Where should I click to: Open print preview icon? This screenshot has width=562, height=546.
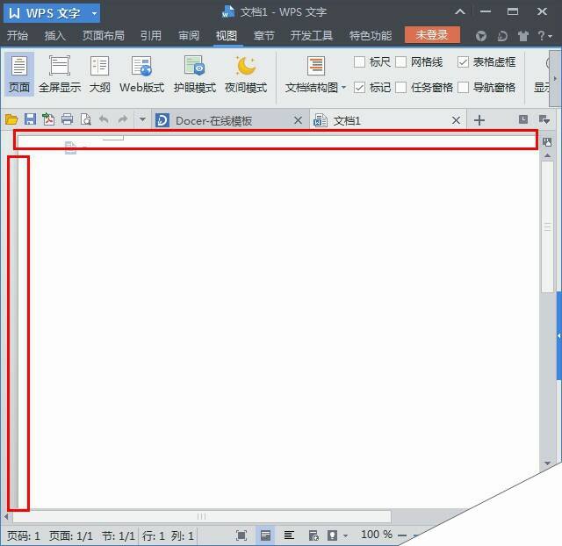pos(86,119)
